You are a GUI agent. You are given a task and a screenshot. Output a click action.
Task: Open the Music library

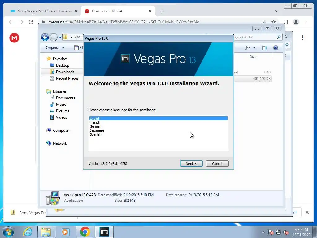coord(61,104)
